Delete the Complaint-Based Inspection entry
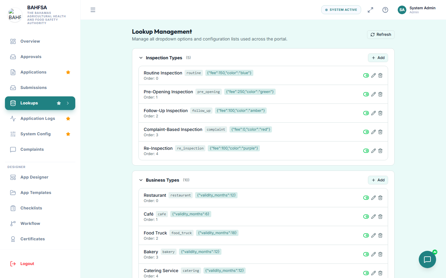The height and width of the screenshot is (278, 446). (380, 132)
